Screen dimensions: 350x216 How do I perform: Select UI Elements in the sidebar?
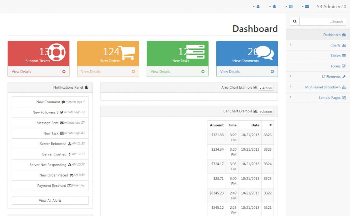point(318,77)
